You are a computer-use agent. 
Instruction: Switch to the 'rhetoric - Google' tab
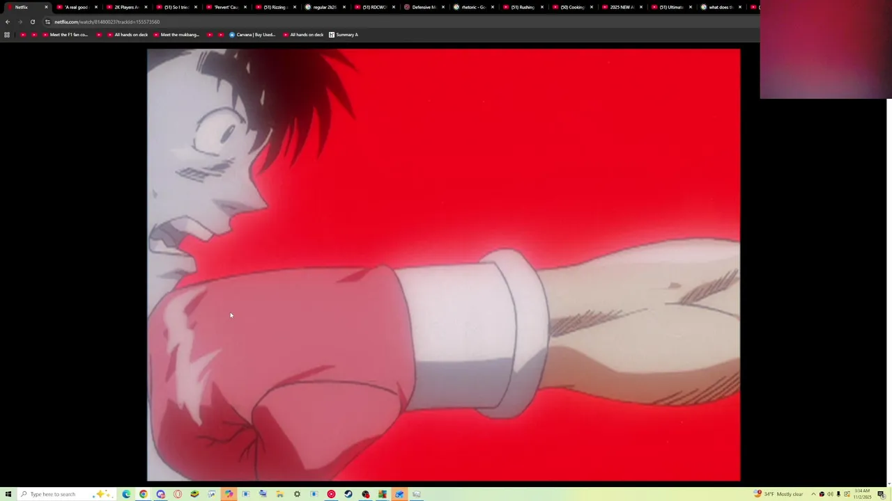pos(472,7)
